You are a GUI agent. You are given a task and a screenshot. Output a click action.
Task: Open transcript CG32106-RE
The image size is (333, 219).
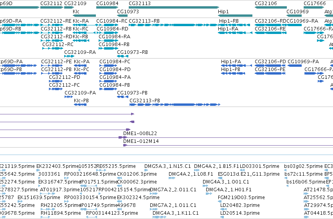[271, 33]
